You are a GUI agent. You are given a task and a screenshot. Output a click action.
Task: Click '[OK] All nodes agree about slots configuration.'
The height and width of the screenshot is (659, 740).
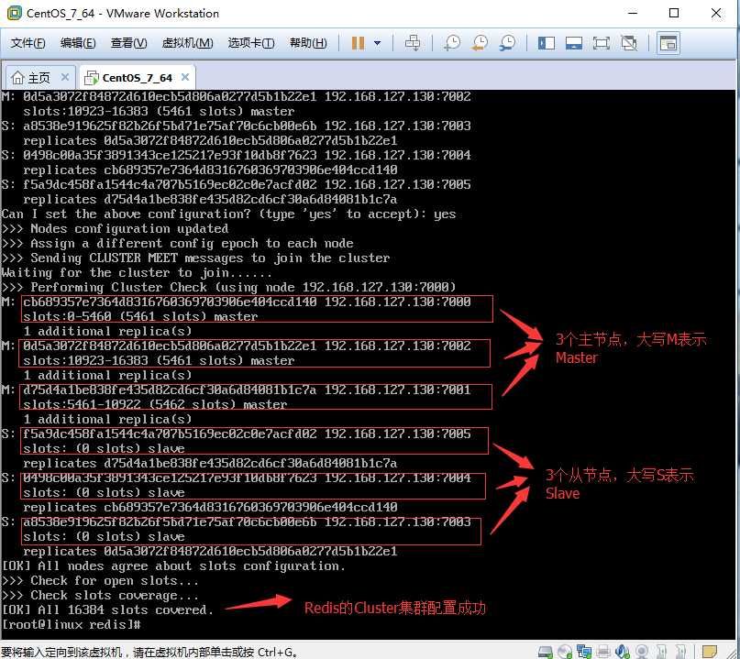173,566
